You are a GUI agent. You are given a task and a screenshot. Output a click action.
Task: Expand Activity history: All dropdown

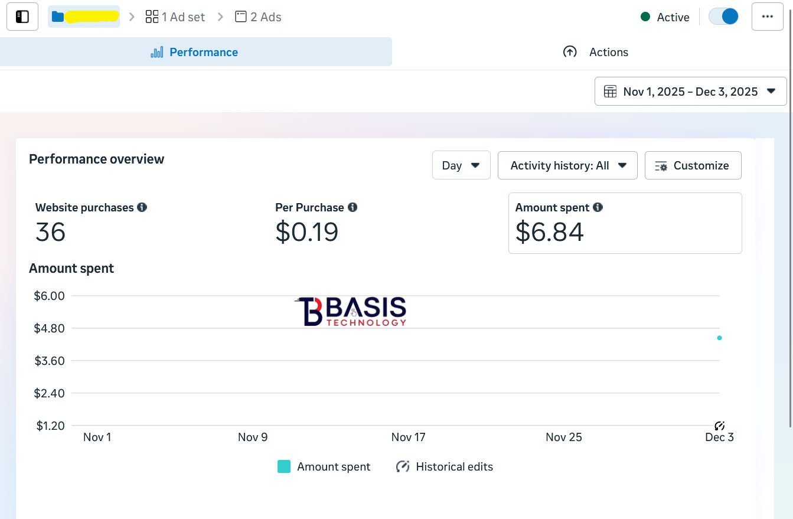pos(567,165)
